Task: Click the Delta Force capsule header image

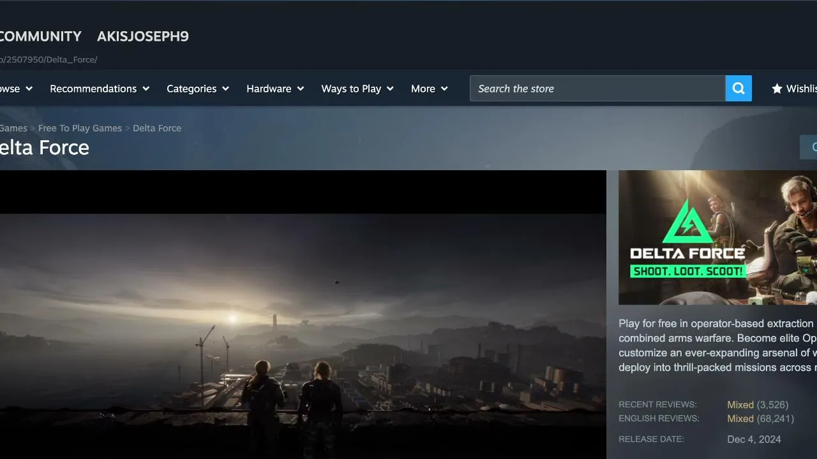Action: [717, 237]
